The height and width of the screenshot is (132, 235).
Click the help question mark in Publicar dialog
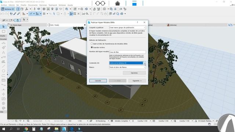pos(137,22)
